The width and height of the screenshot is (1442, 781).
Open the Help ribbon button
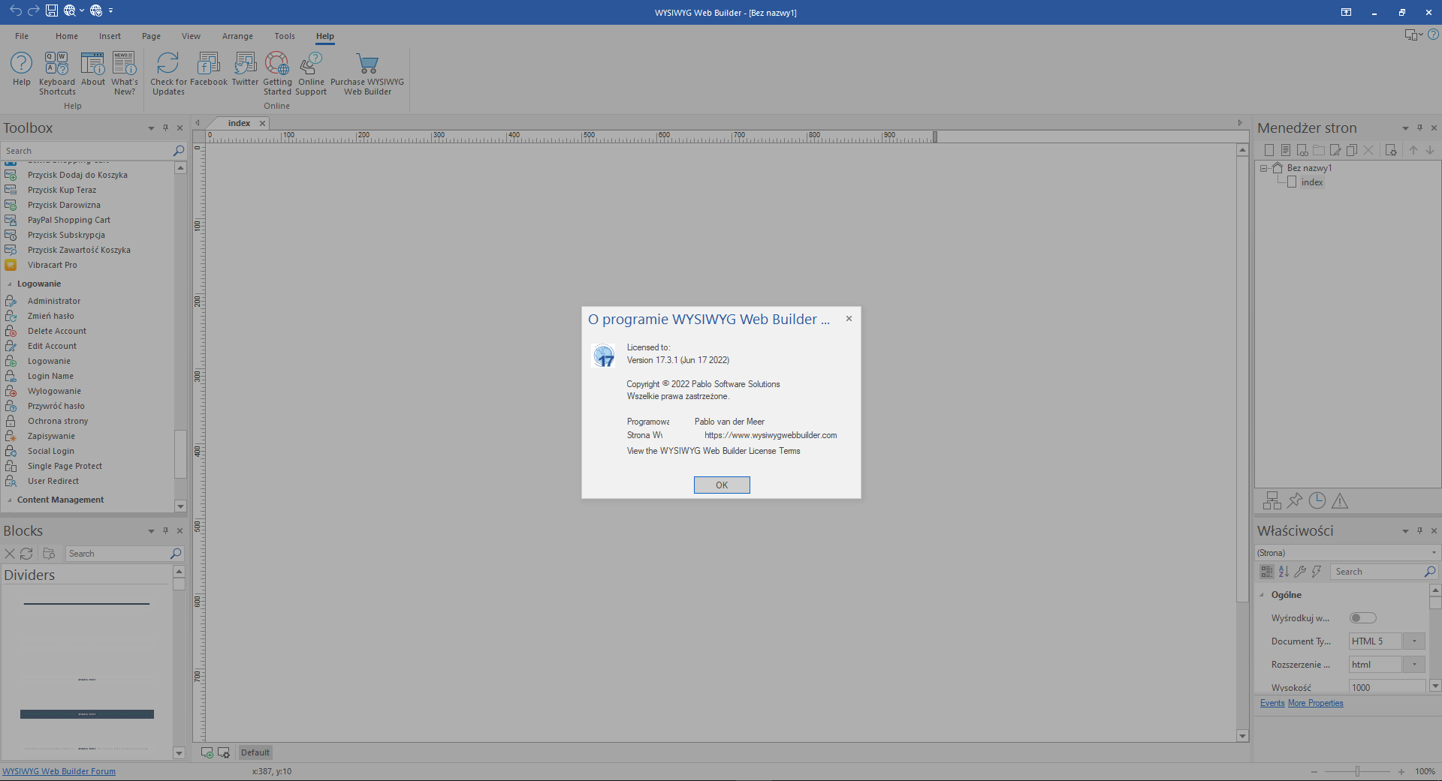[22, 70]
